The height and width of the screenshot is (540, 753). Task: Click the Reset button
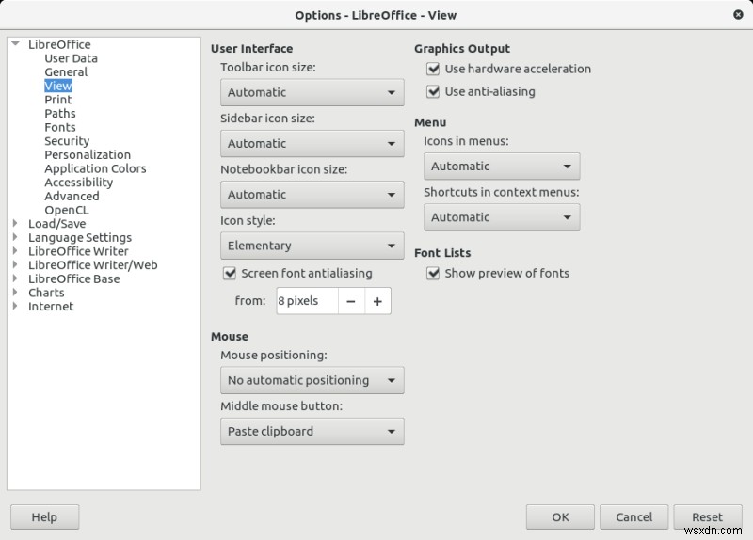[708, 517]
